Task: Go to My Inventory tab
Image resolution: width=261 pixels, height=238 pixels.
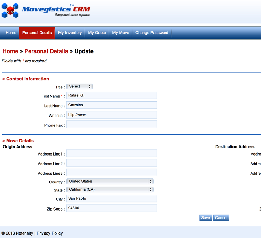Action: (x=70, y=33)
